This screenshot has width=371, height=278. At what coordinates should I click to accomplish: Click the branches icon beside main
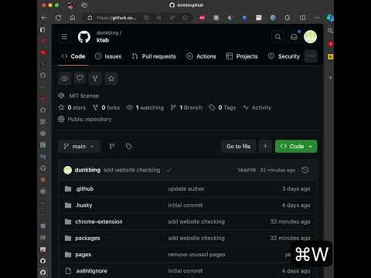(112, 147)
